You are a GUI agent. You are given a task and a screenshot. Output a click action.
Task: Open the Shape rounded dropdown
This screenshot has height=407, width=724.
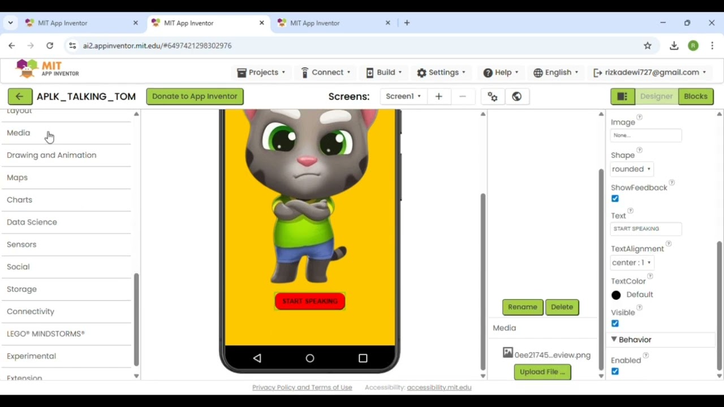[631, 169]
